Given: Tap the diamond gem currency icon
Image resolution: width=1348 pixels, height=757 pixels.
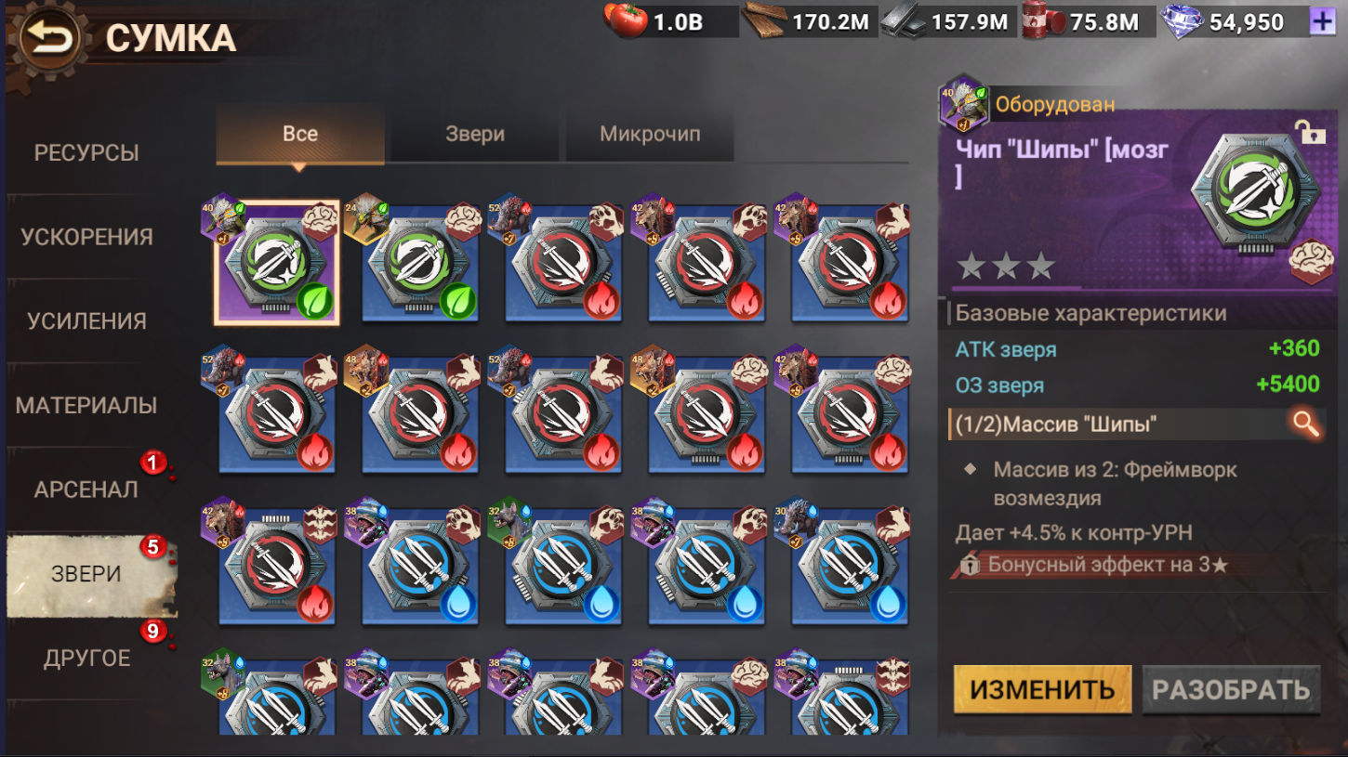Looking at the screenshot, I should tap(1183, 21).
